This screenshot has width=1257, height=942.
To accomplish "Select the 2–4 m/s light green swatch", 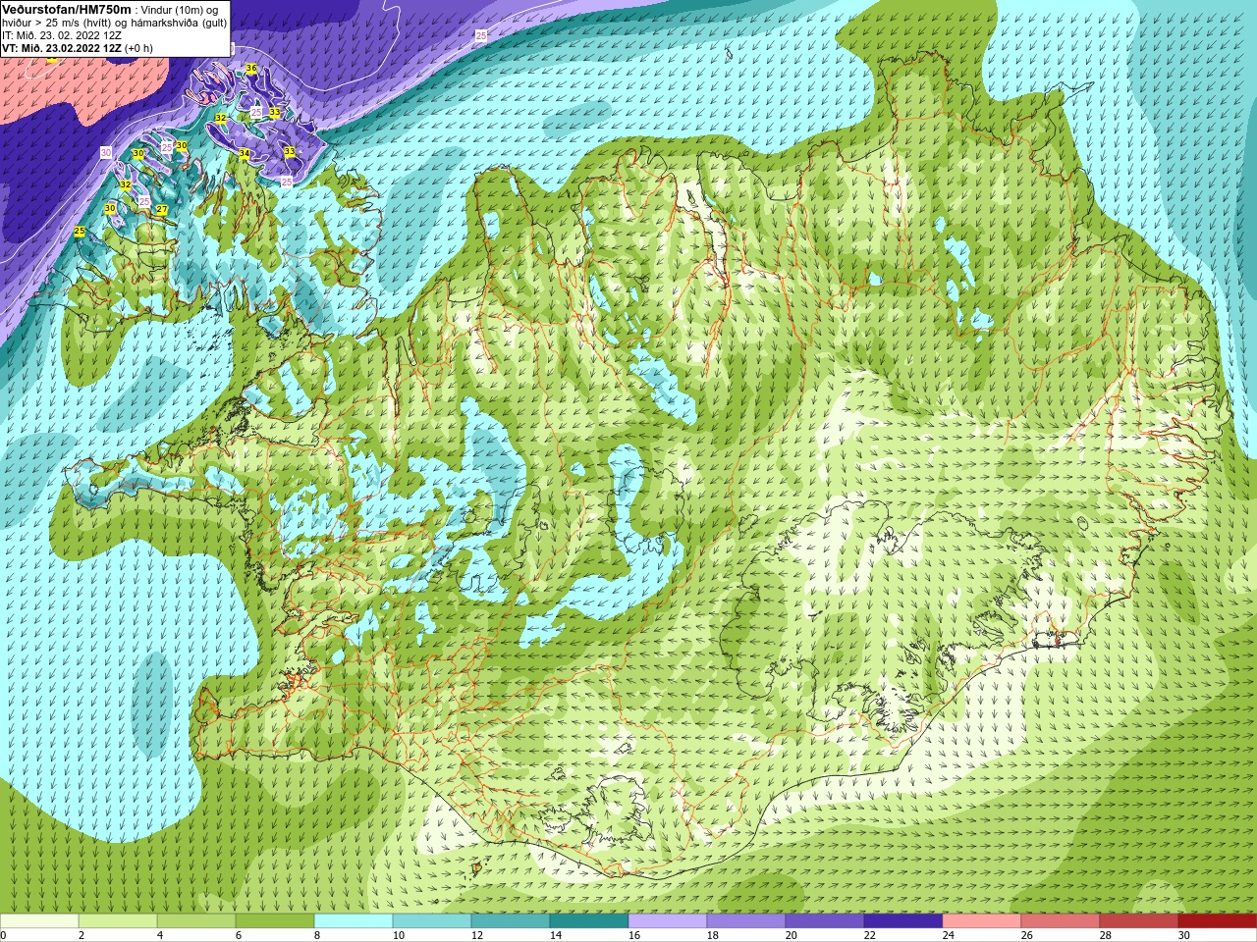I will [118, 921].
